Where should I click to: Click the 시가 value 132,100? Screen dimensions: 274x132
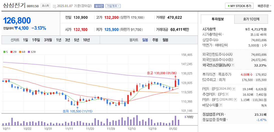(81, 29)
